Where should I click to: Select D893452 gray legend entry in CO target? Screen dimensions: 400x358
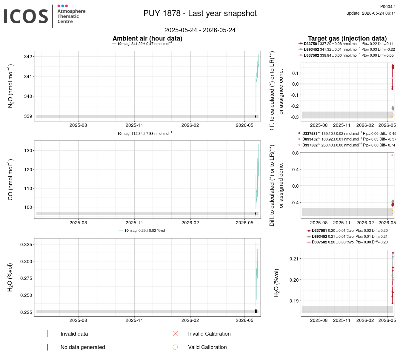click(346, 139)
